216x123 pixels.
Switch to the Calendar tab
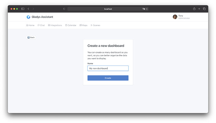point(71,25)
